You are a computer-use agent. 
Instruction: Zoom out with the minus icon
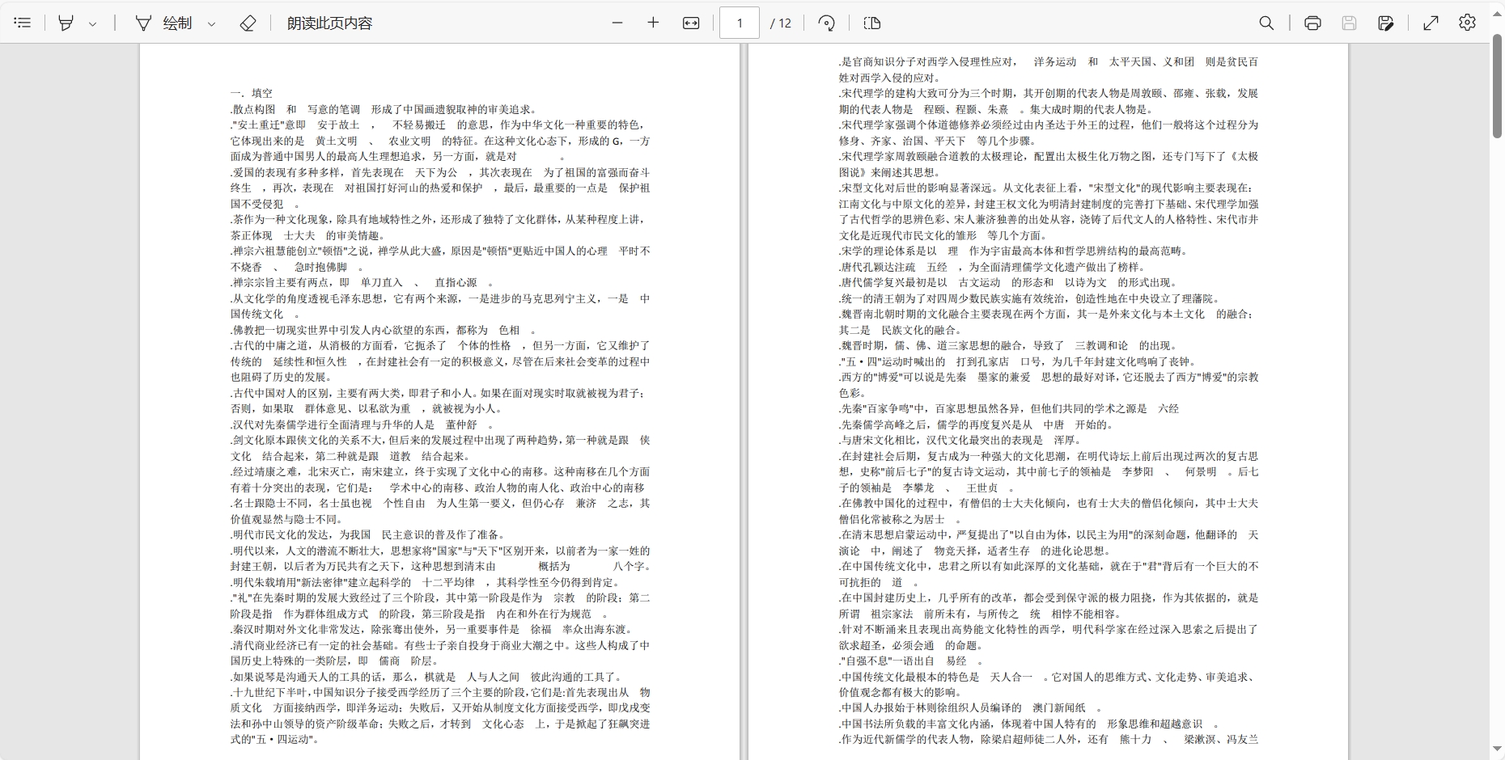(x=617, y=23)
